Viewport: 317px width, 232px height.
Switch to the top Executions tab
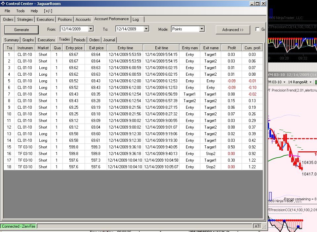[45, 19]
